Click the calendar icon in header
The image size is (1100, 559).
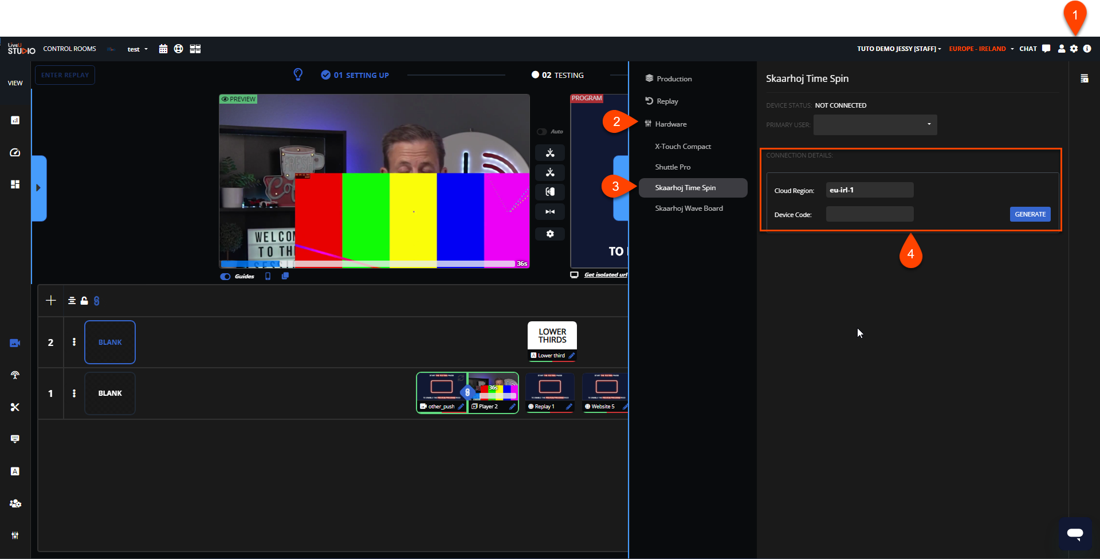[x=163, y=49]
